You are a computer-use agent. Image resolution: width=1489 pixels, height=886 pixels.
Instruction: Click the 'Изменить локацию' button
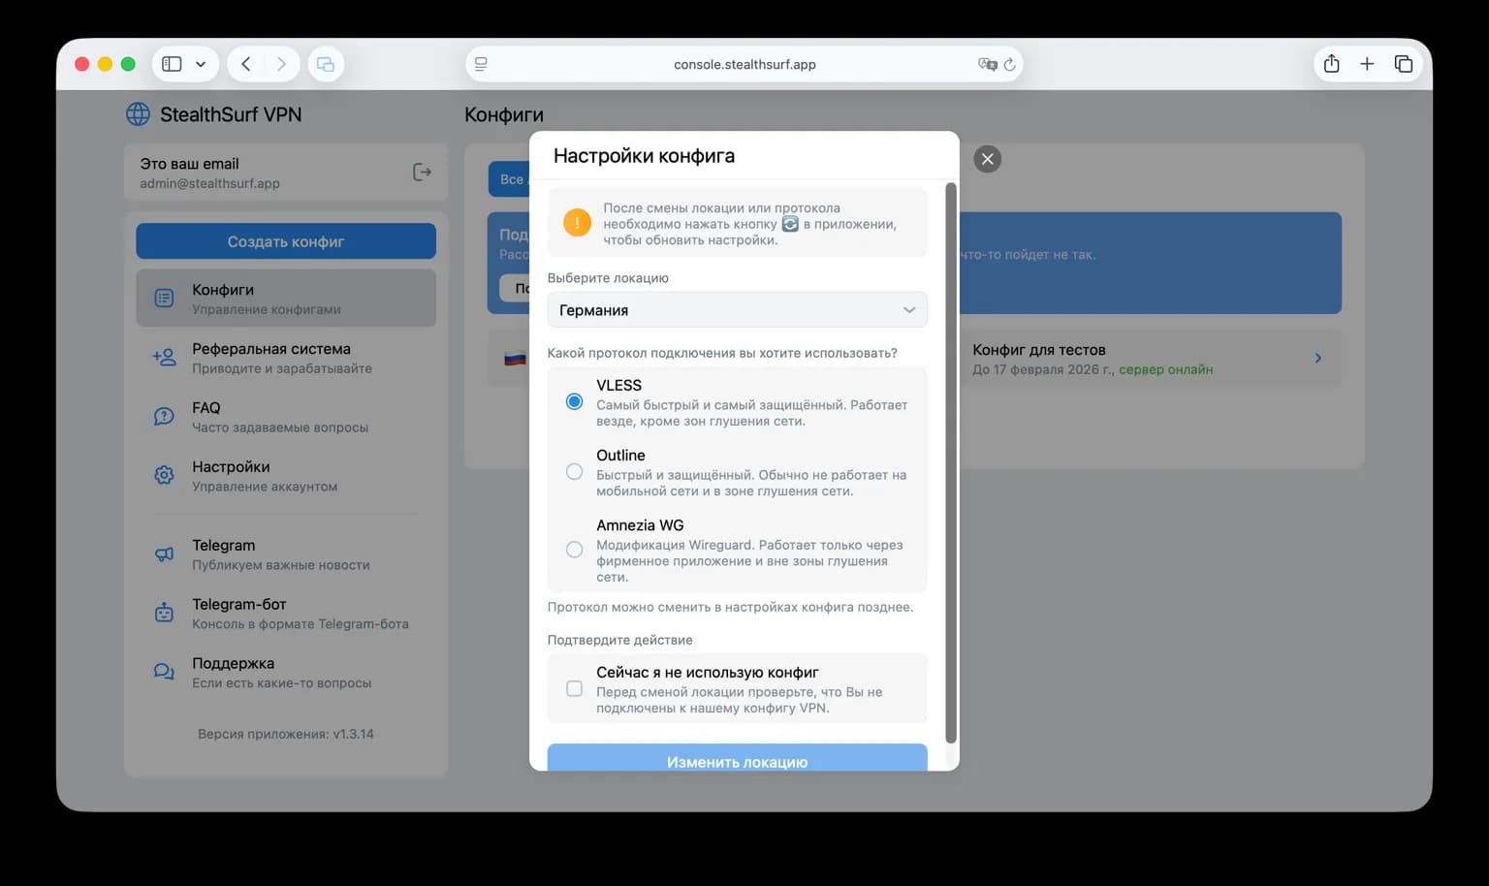point(737,760)
